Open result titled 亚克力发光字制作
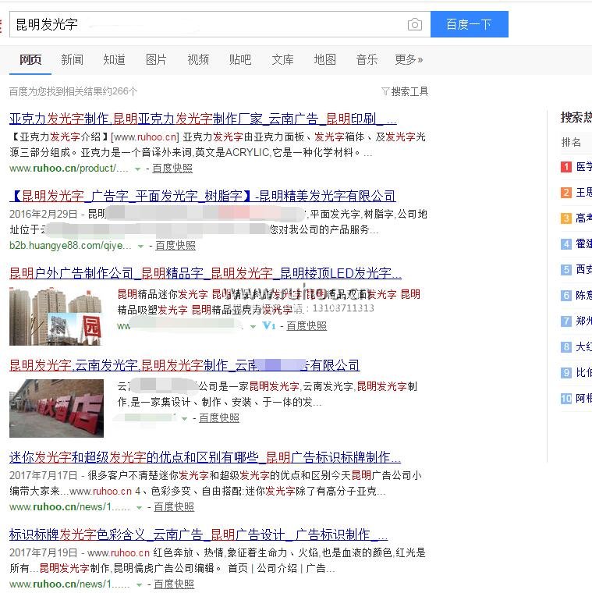The image size is (592, 593). click(203, 119)
